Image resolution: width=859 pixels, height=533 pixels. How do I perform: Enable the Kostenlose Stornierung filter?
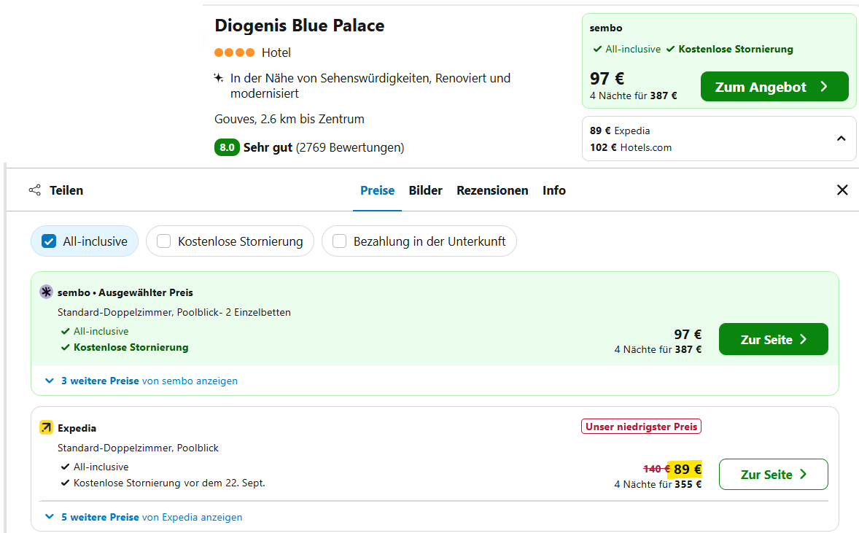[x=164, y=241]
